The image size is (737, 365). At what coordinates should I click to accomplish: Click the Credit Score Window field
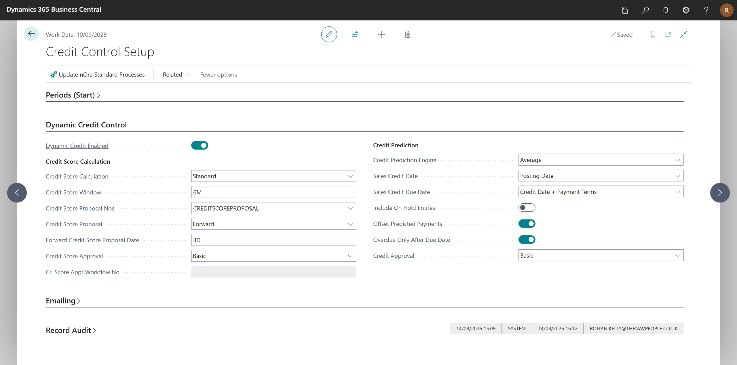[x=273, y=192]
